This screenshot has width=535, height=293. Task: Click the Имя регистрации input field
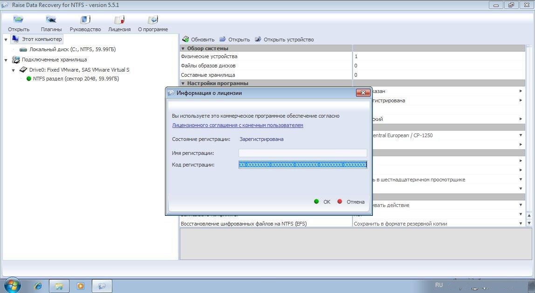[302, 153]
